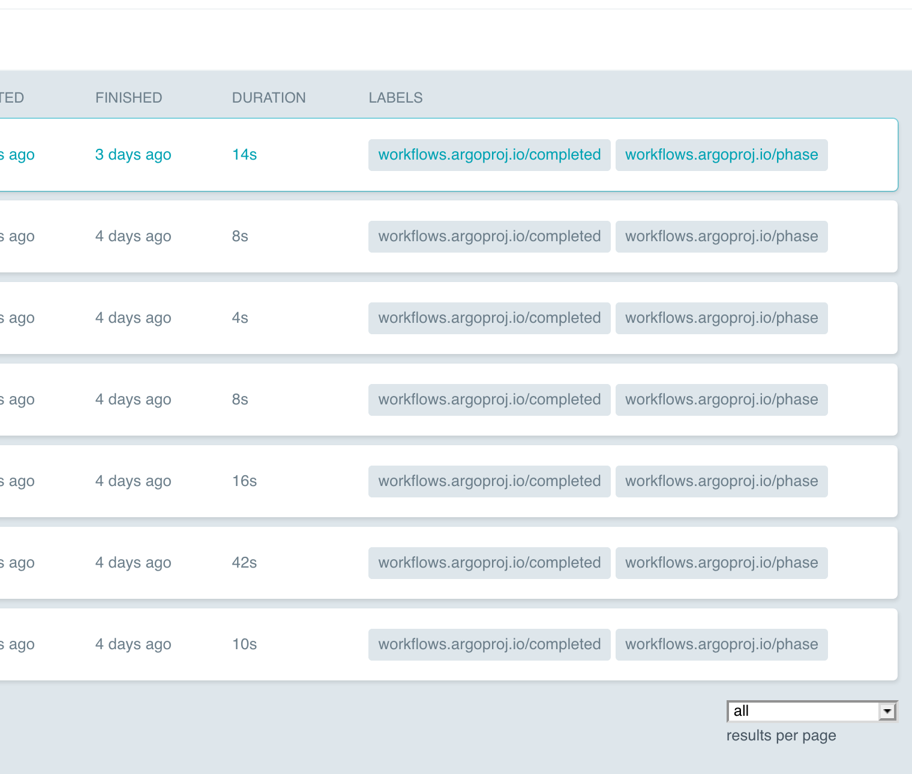Click the DURATION column header
Screen dimensions: 912x774
[269, 97]
